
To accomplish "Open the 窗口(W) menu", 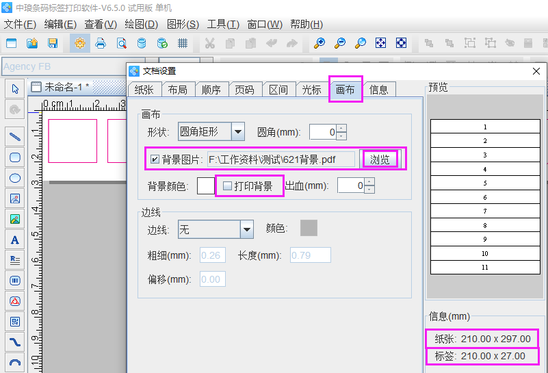I will tap(265, 24).
